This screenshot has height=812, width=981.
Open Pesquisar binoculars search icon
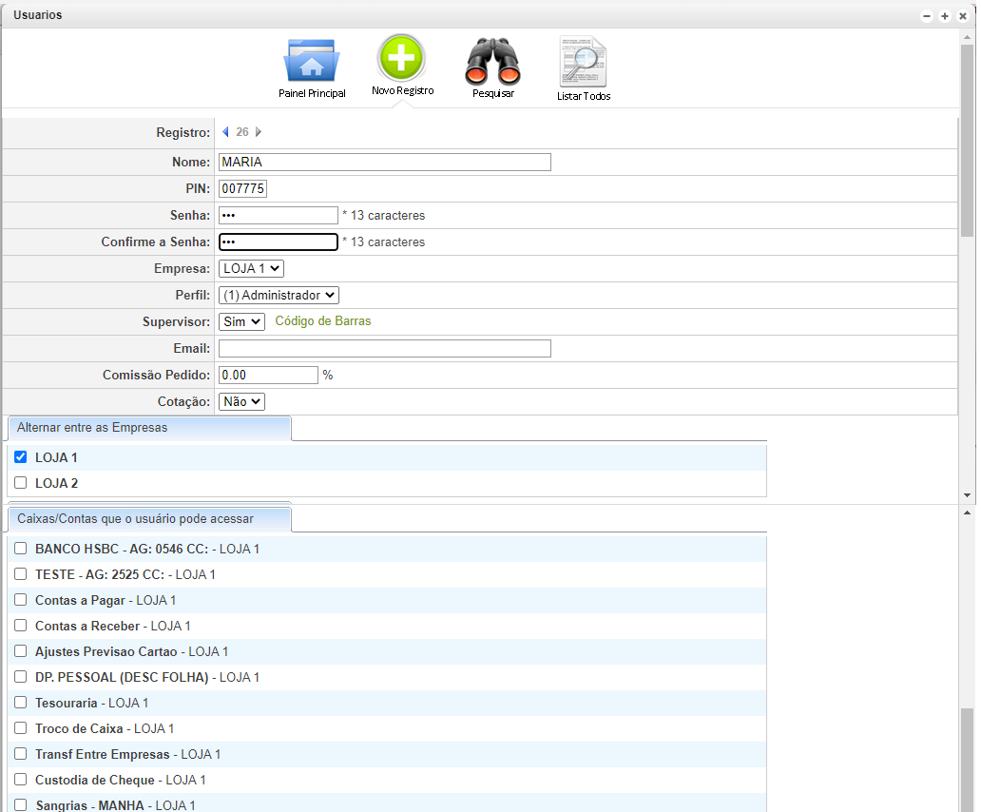(492, 62)
